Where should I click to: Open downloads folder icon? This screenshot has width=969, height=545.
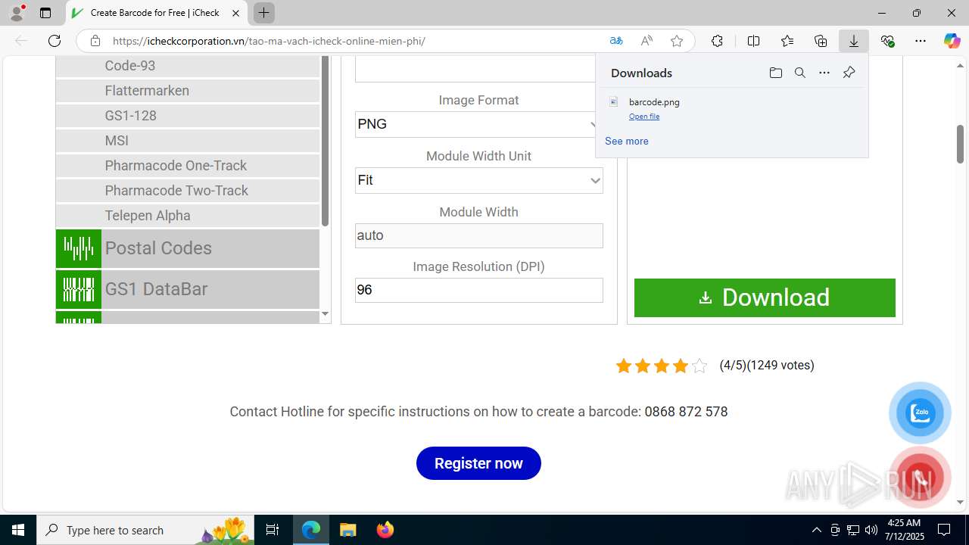click(775, 73)
